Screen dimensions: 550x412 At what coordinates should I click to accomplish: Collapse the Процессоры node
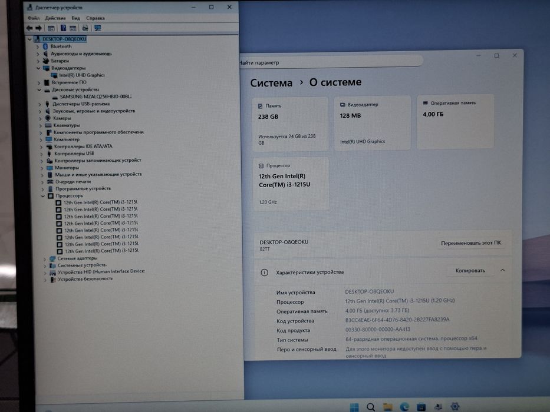pyautogui.click(x=43, y=196)
